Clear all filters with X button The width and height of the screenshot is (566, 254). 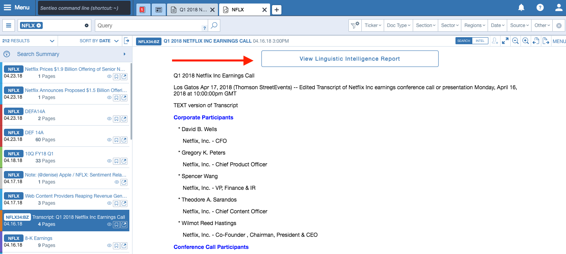point(559,25)
